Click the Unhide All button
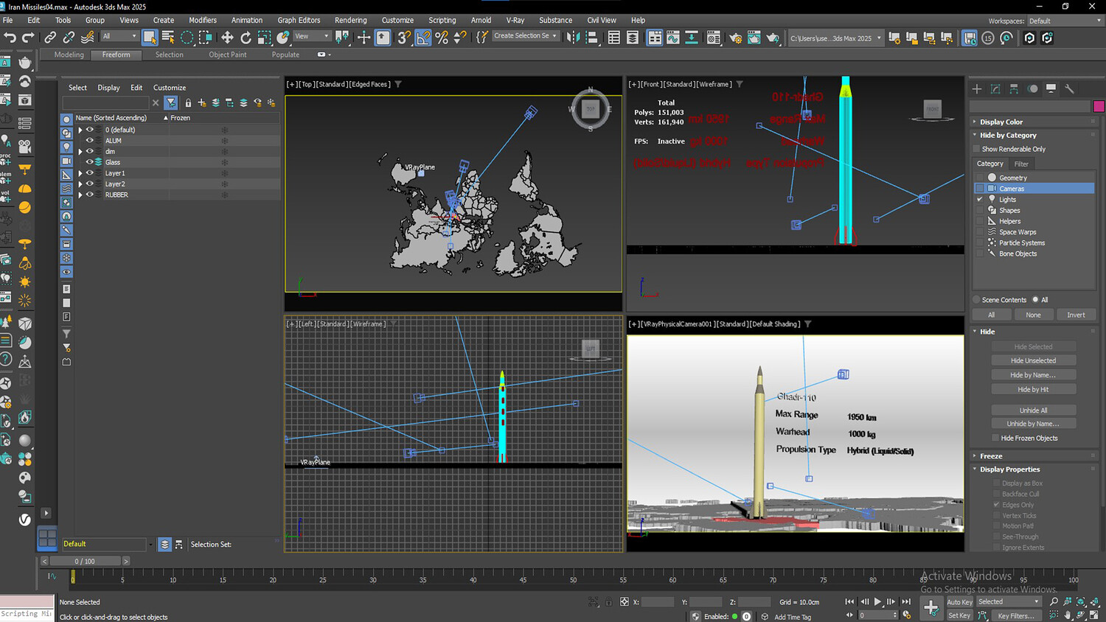The image size is (1106, 622). (x=1033, y=410)
